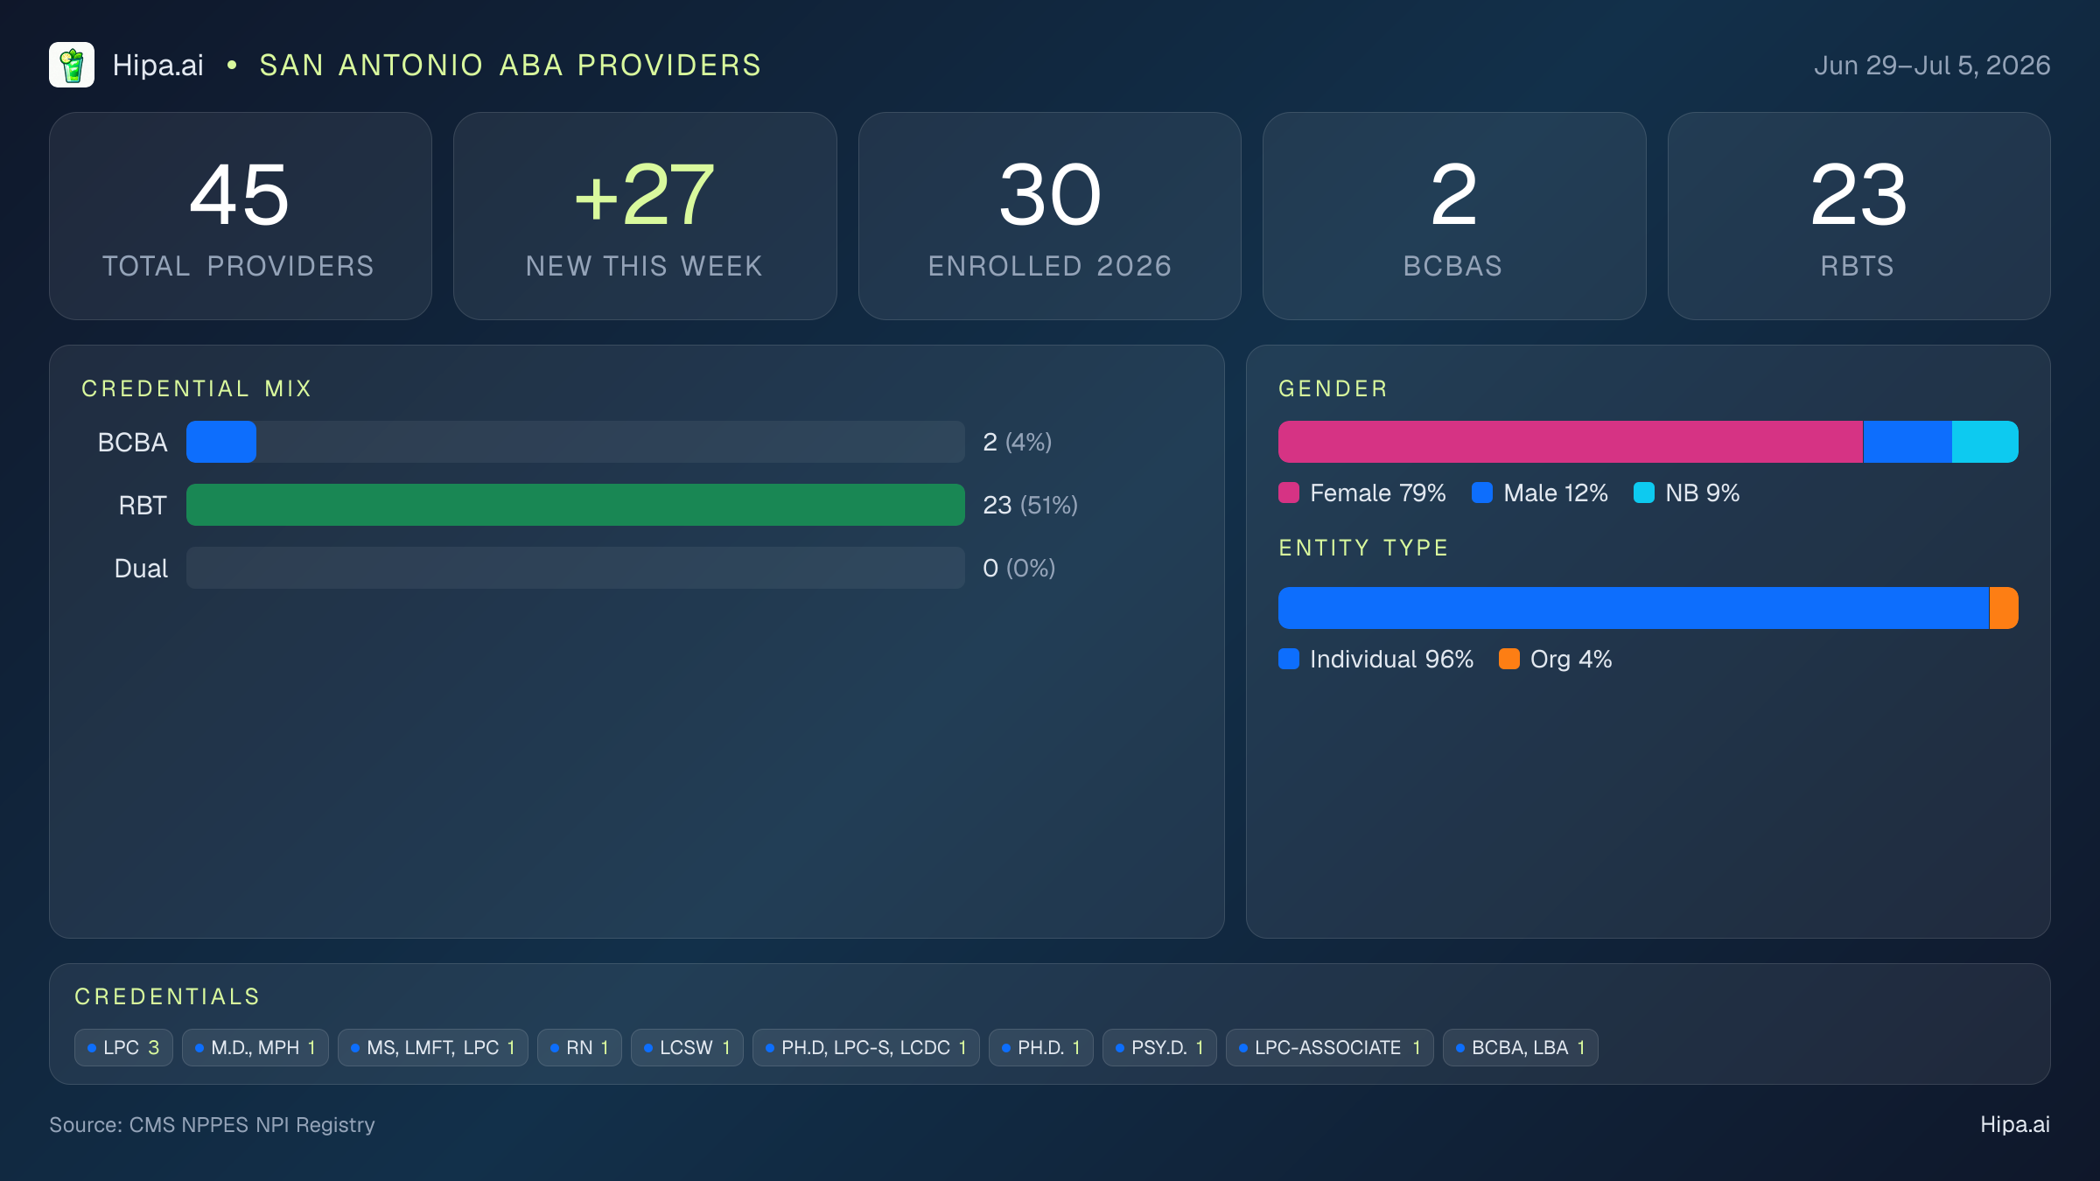Image resolution: width=2100 pixels, height=1181 pixels.
Task: Select the BCBA, LBA 1 credential chip
Action: [x=1521, y=1047]
